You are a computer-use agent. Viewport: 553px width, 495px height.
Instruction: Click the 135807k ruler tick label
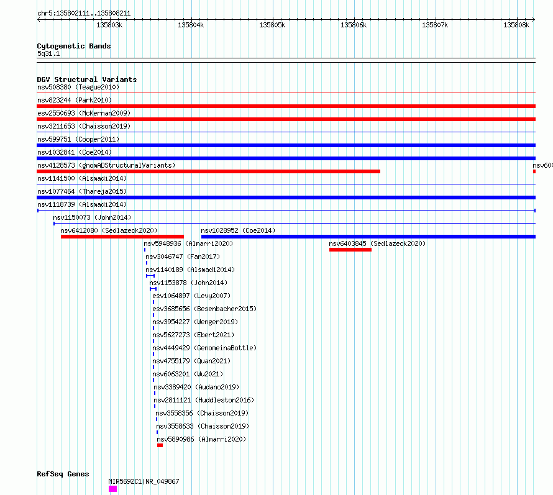(x=435, y=25)
